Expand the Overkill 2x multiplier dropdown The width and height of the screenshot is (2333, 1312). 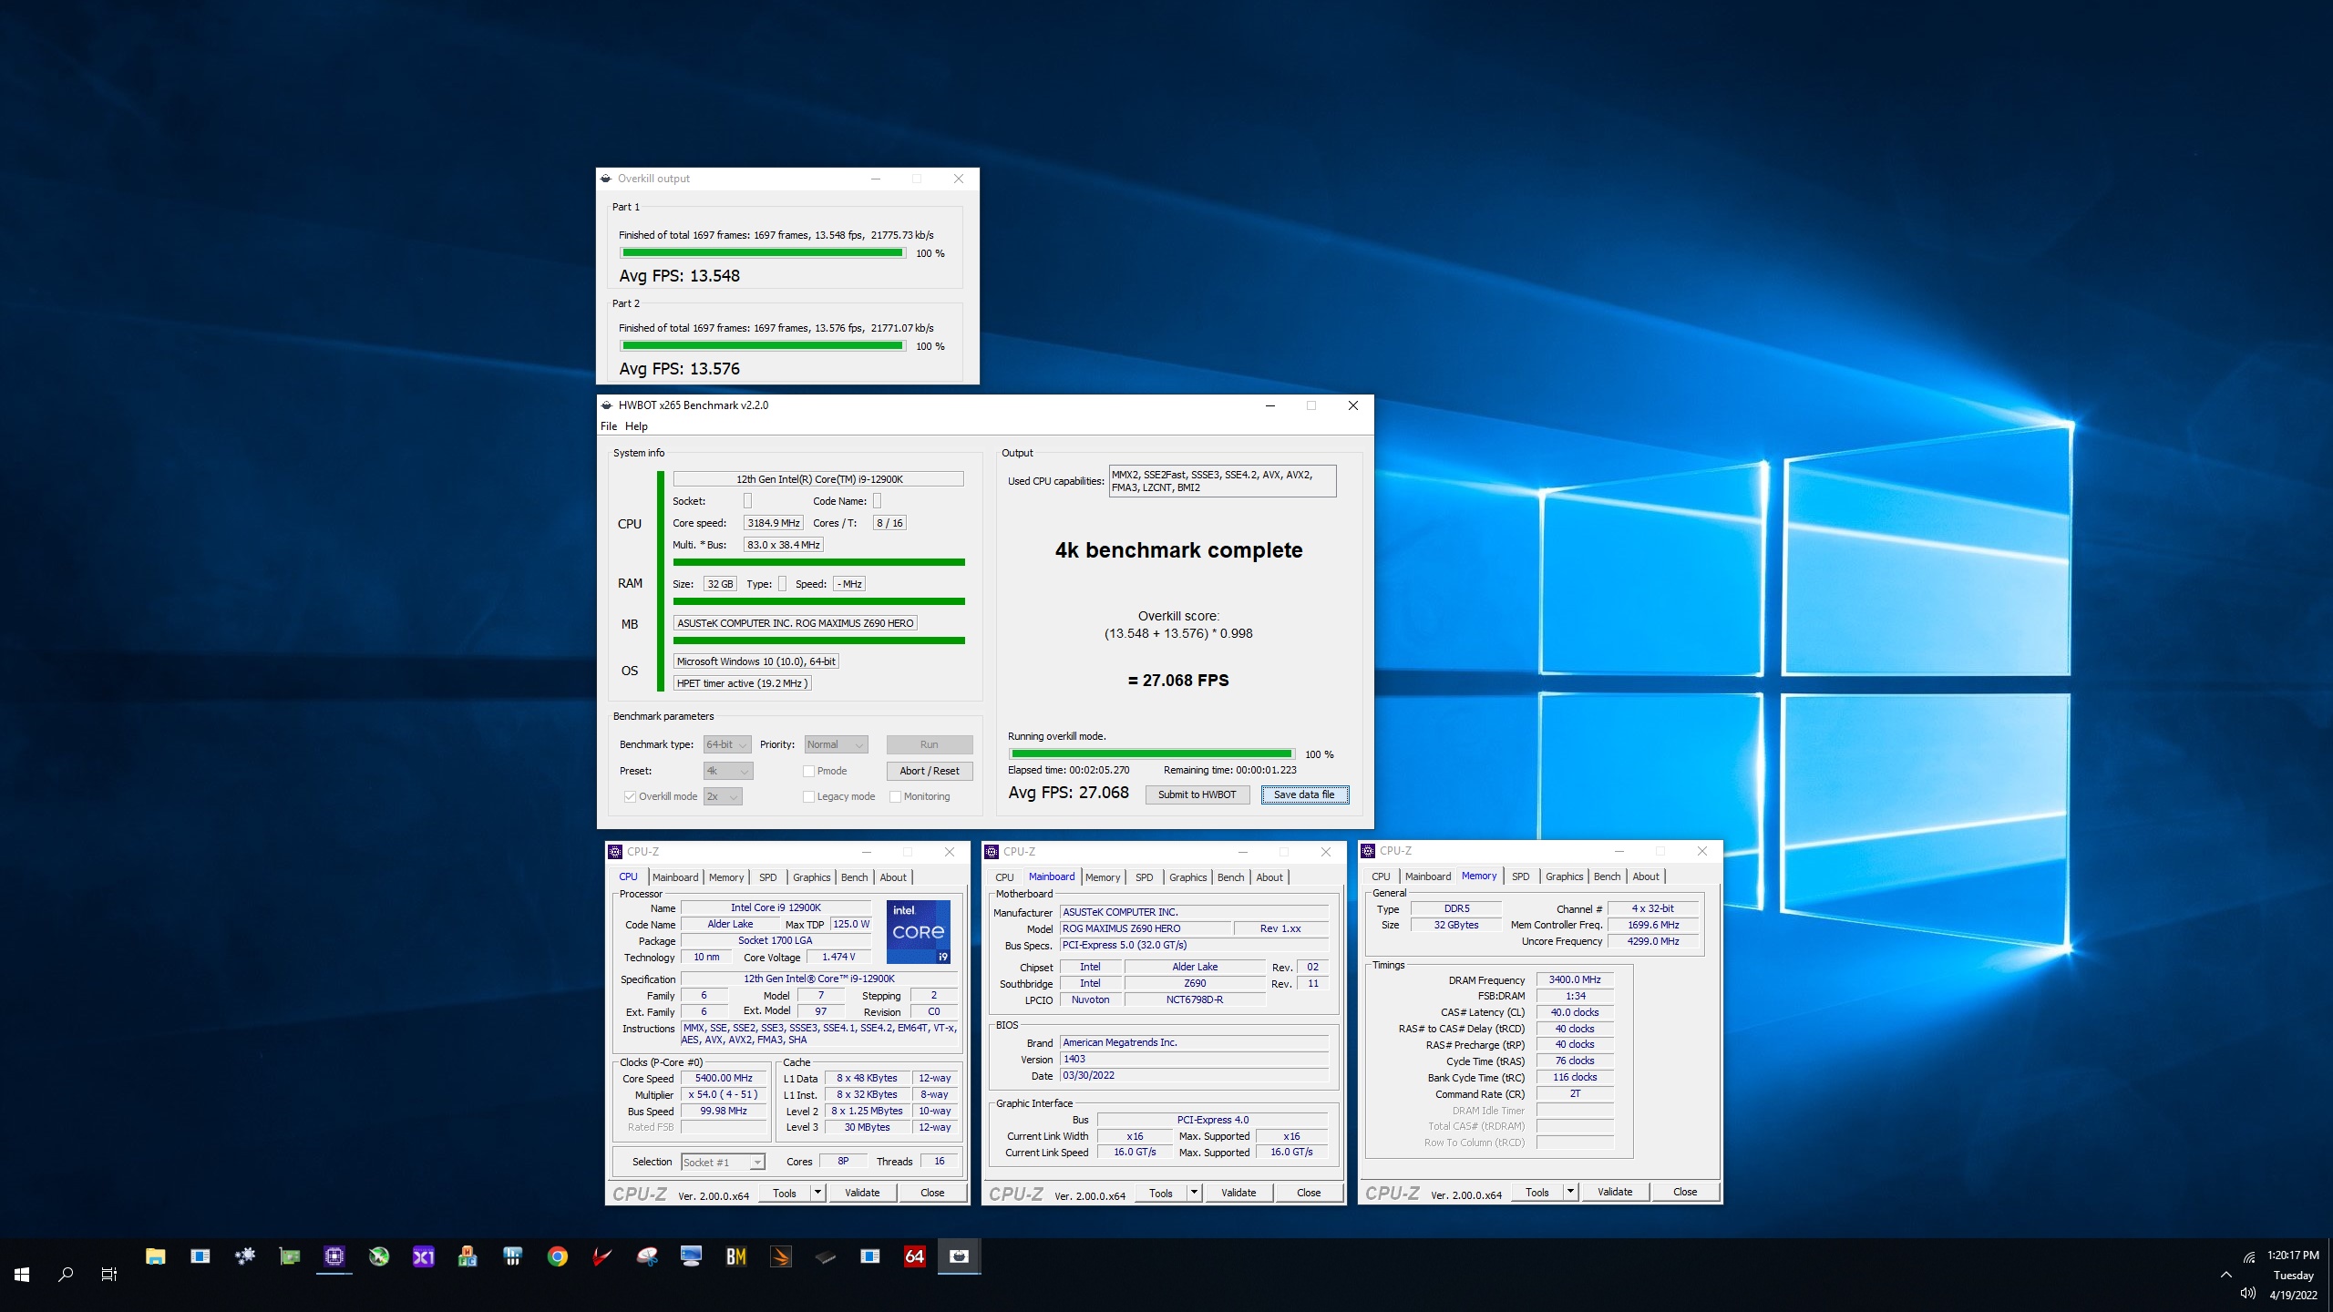(x=724, y=796)
